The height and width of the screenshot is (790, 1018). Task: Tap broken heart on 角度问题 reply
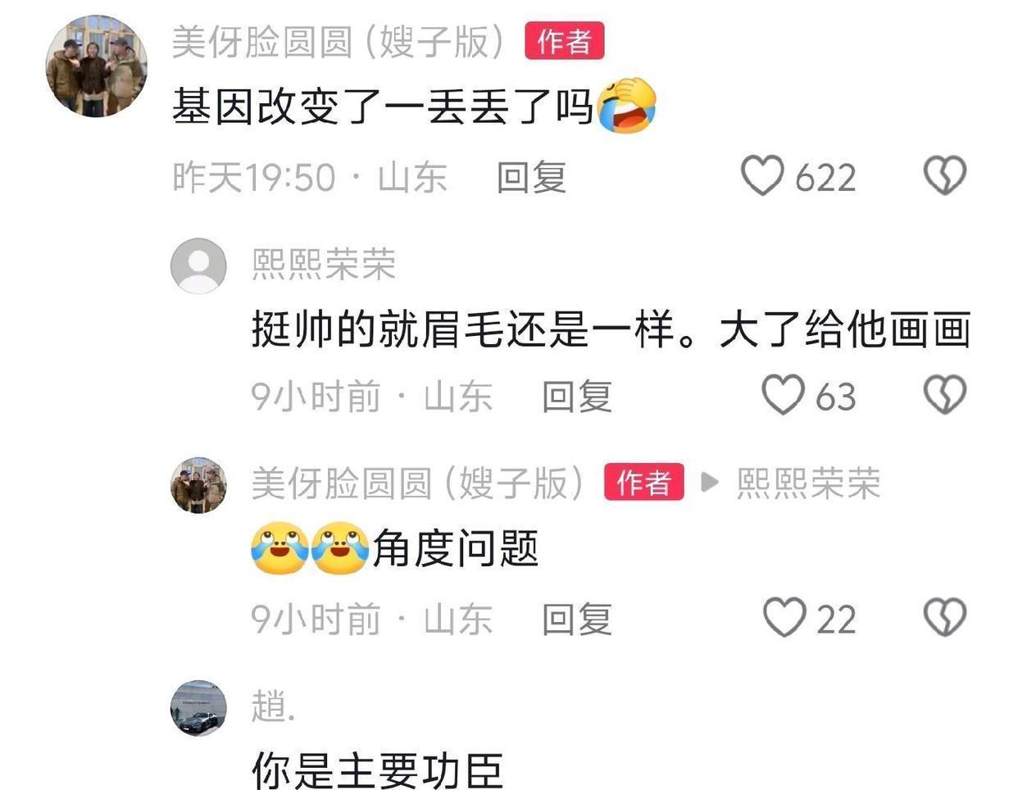tap(945, 617)
